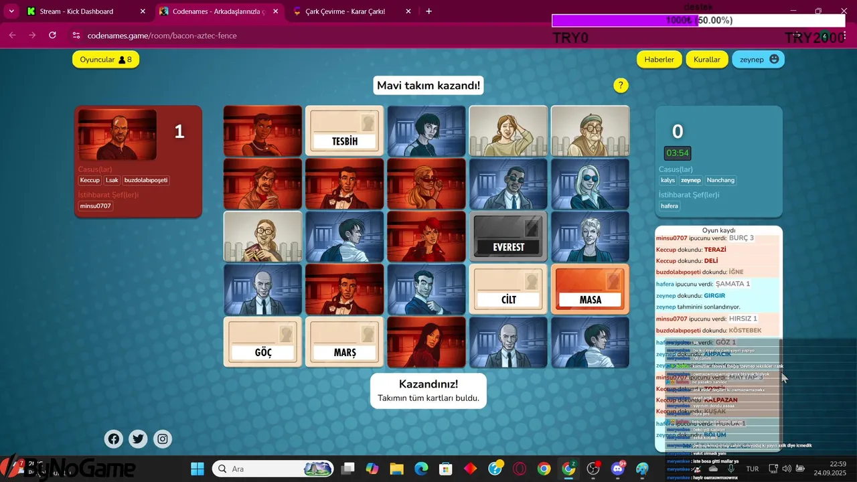The height and width of the screenshot is (482, 857).
Task: Click the red team avatar picture
Action: pos(117,135)
